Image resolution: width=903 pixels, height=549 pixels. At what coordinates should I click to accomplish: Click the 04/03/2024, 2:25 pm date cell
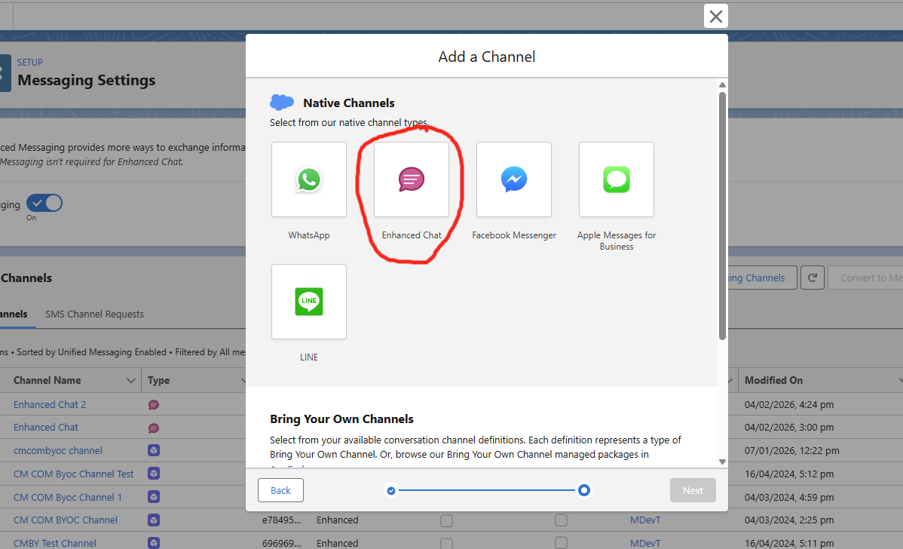(x=789, y=520)
